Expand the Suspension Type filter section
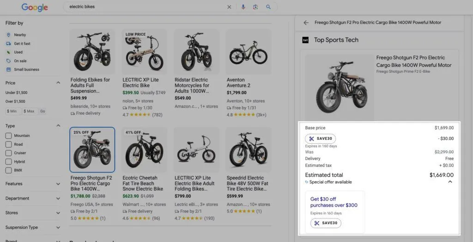Image resolution: width=473 pixels, height=242 pixels. (58, 228)
